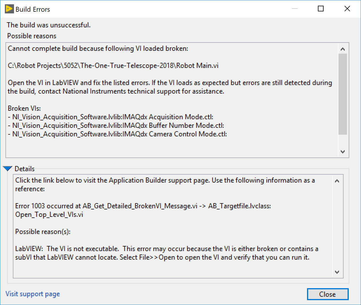Click the up arrow of the Possible reasons scrollbar
The width and height of the screenshot is (361, 305).
[x=343, y=49]
